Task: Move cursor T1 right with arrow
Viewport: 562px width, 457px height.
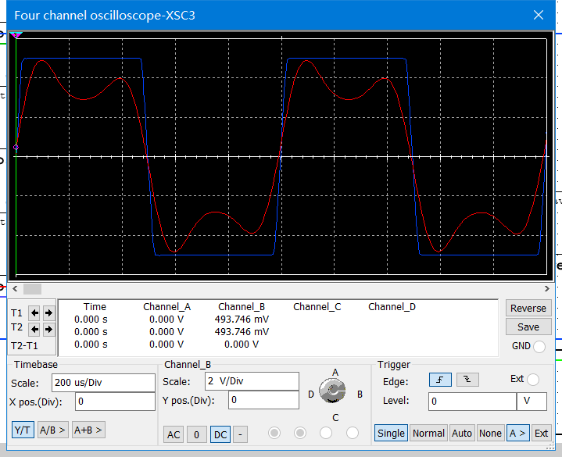Action: (x=48, y=313)
